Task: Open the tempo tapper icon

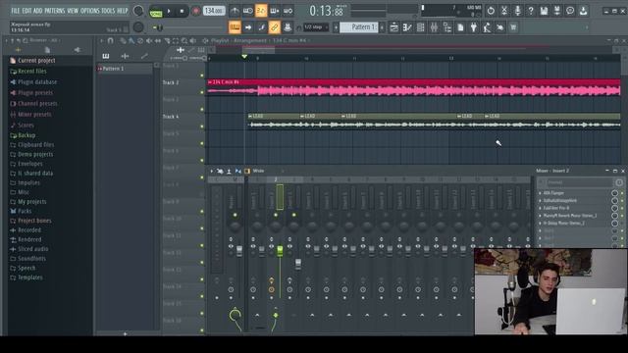Action: (487, 27)
